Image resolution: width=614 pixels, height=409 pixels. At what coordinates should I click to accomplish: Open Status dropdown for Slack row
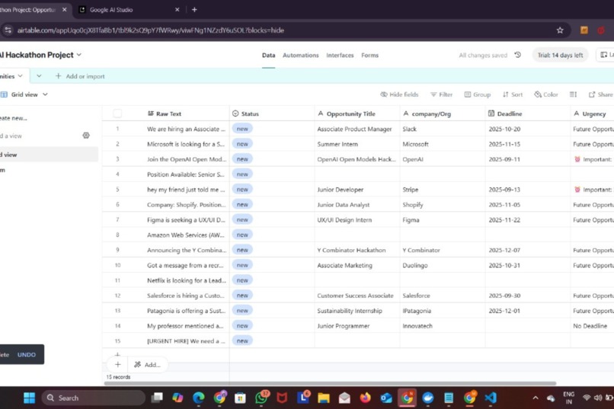point(242,129)
